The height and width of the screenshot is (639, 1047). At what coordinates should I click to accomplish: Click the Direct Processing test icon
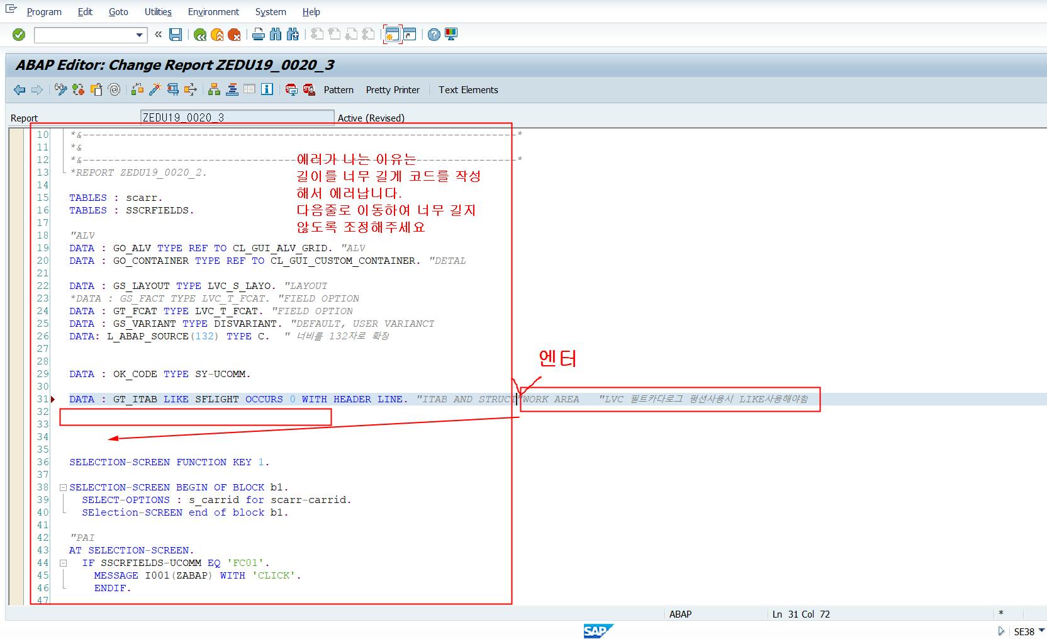click(x=172, y=90)
